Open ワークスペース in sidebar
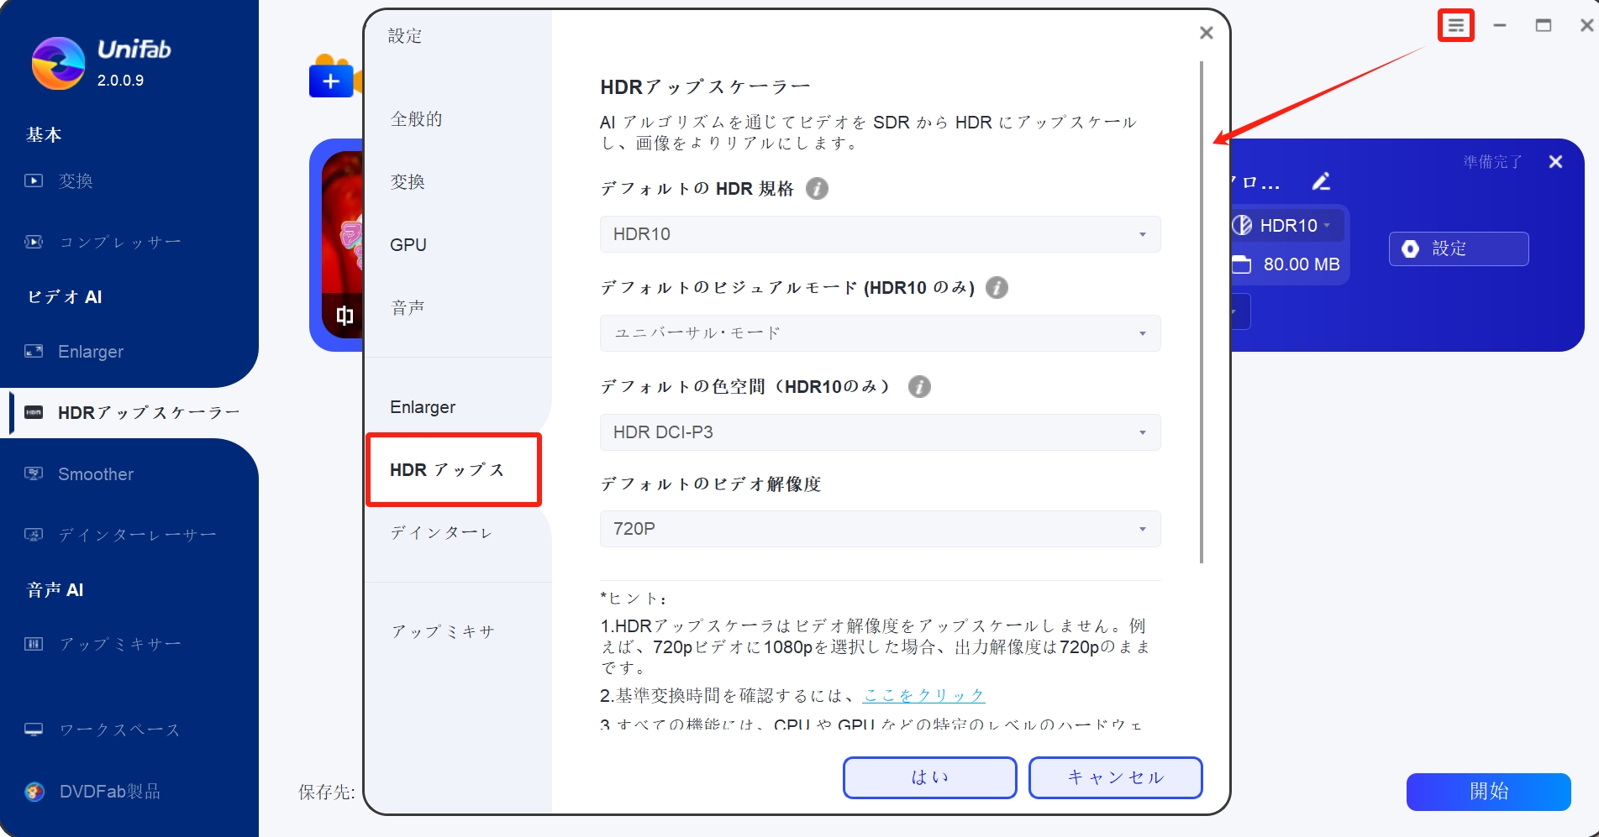 click(x=119, y=730)
